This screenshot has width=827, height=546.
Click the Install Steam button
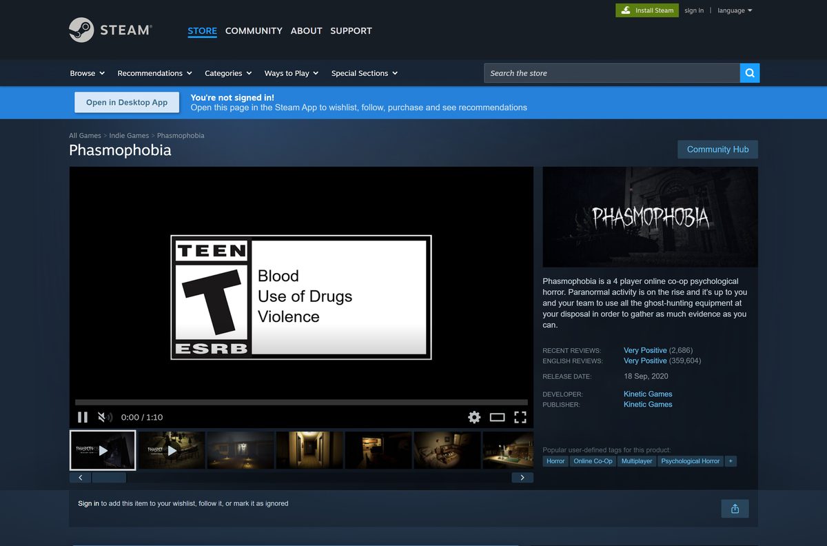point(646,10)
